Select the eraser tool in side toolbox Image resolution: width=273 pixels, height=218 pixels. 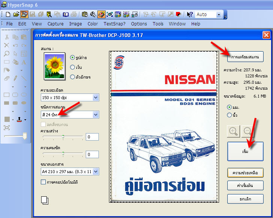(x=7, y=79)
